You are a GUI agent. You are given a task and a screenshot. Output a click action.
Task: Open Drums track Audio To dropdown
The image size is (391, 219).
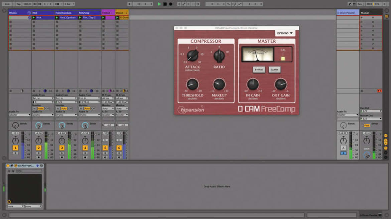click(x=20, y=115)
